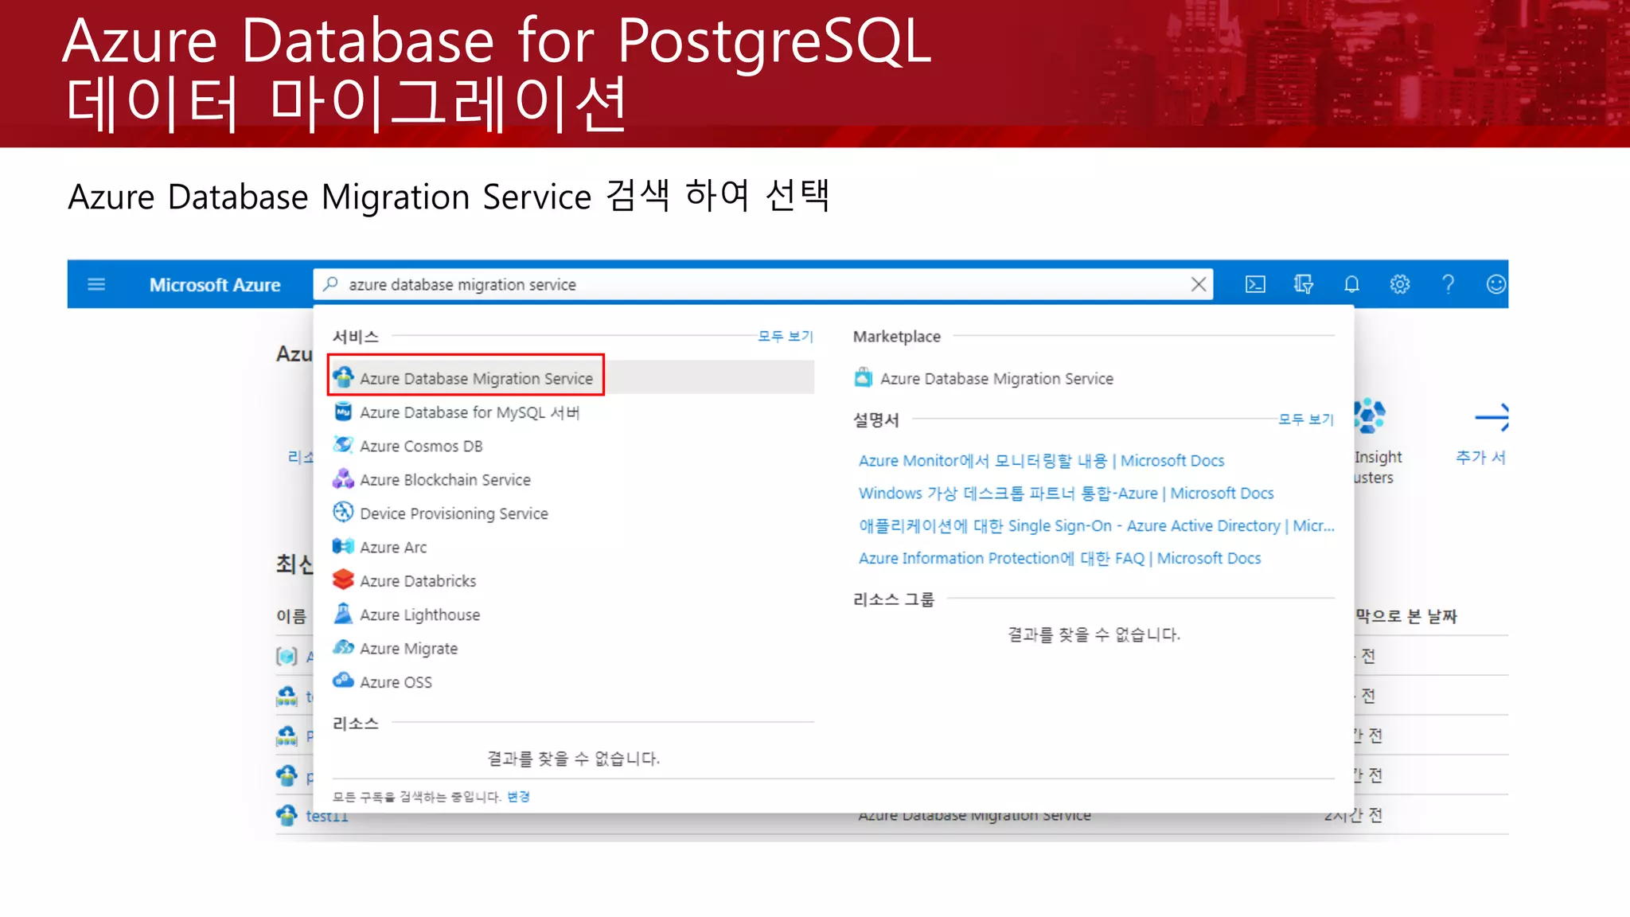Screen dimensions: 1630x917
Task: Open Single Sign-On Azure Active Directory doc link
Action: pos(1096,525)
